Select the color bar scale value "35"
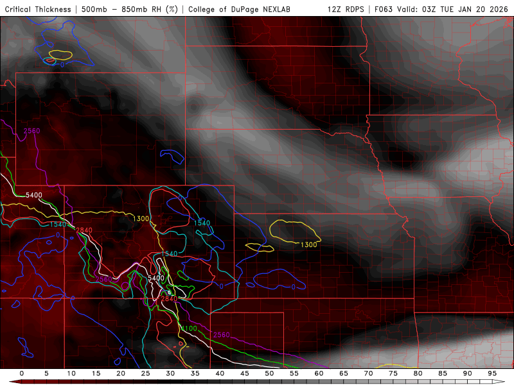The width and height of the screenshot is (514, 385). (195, 373)
